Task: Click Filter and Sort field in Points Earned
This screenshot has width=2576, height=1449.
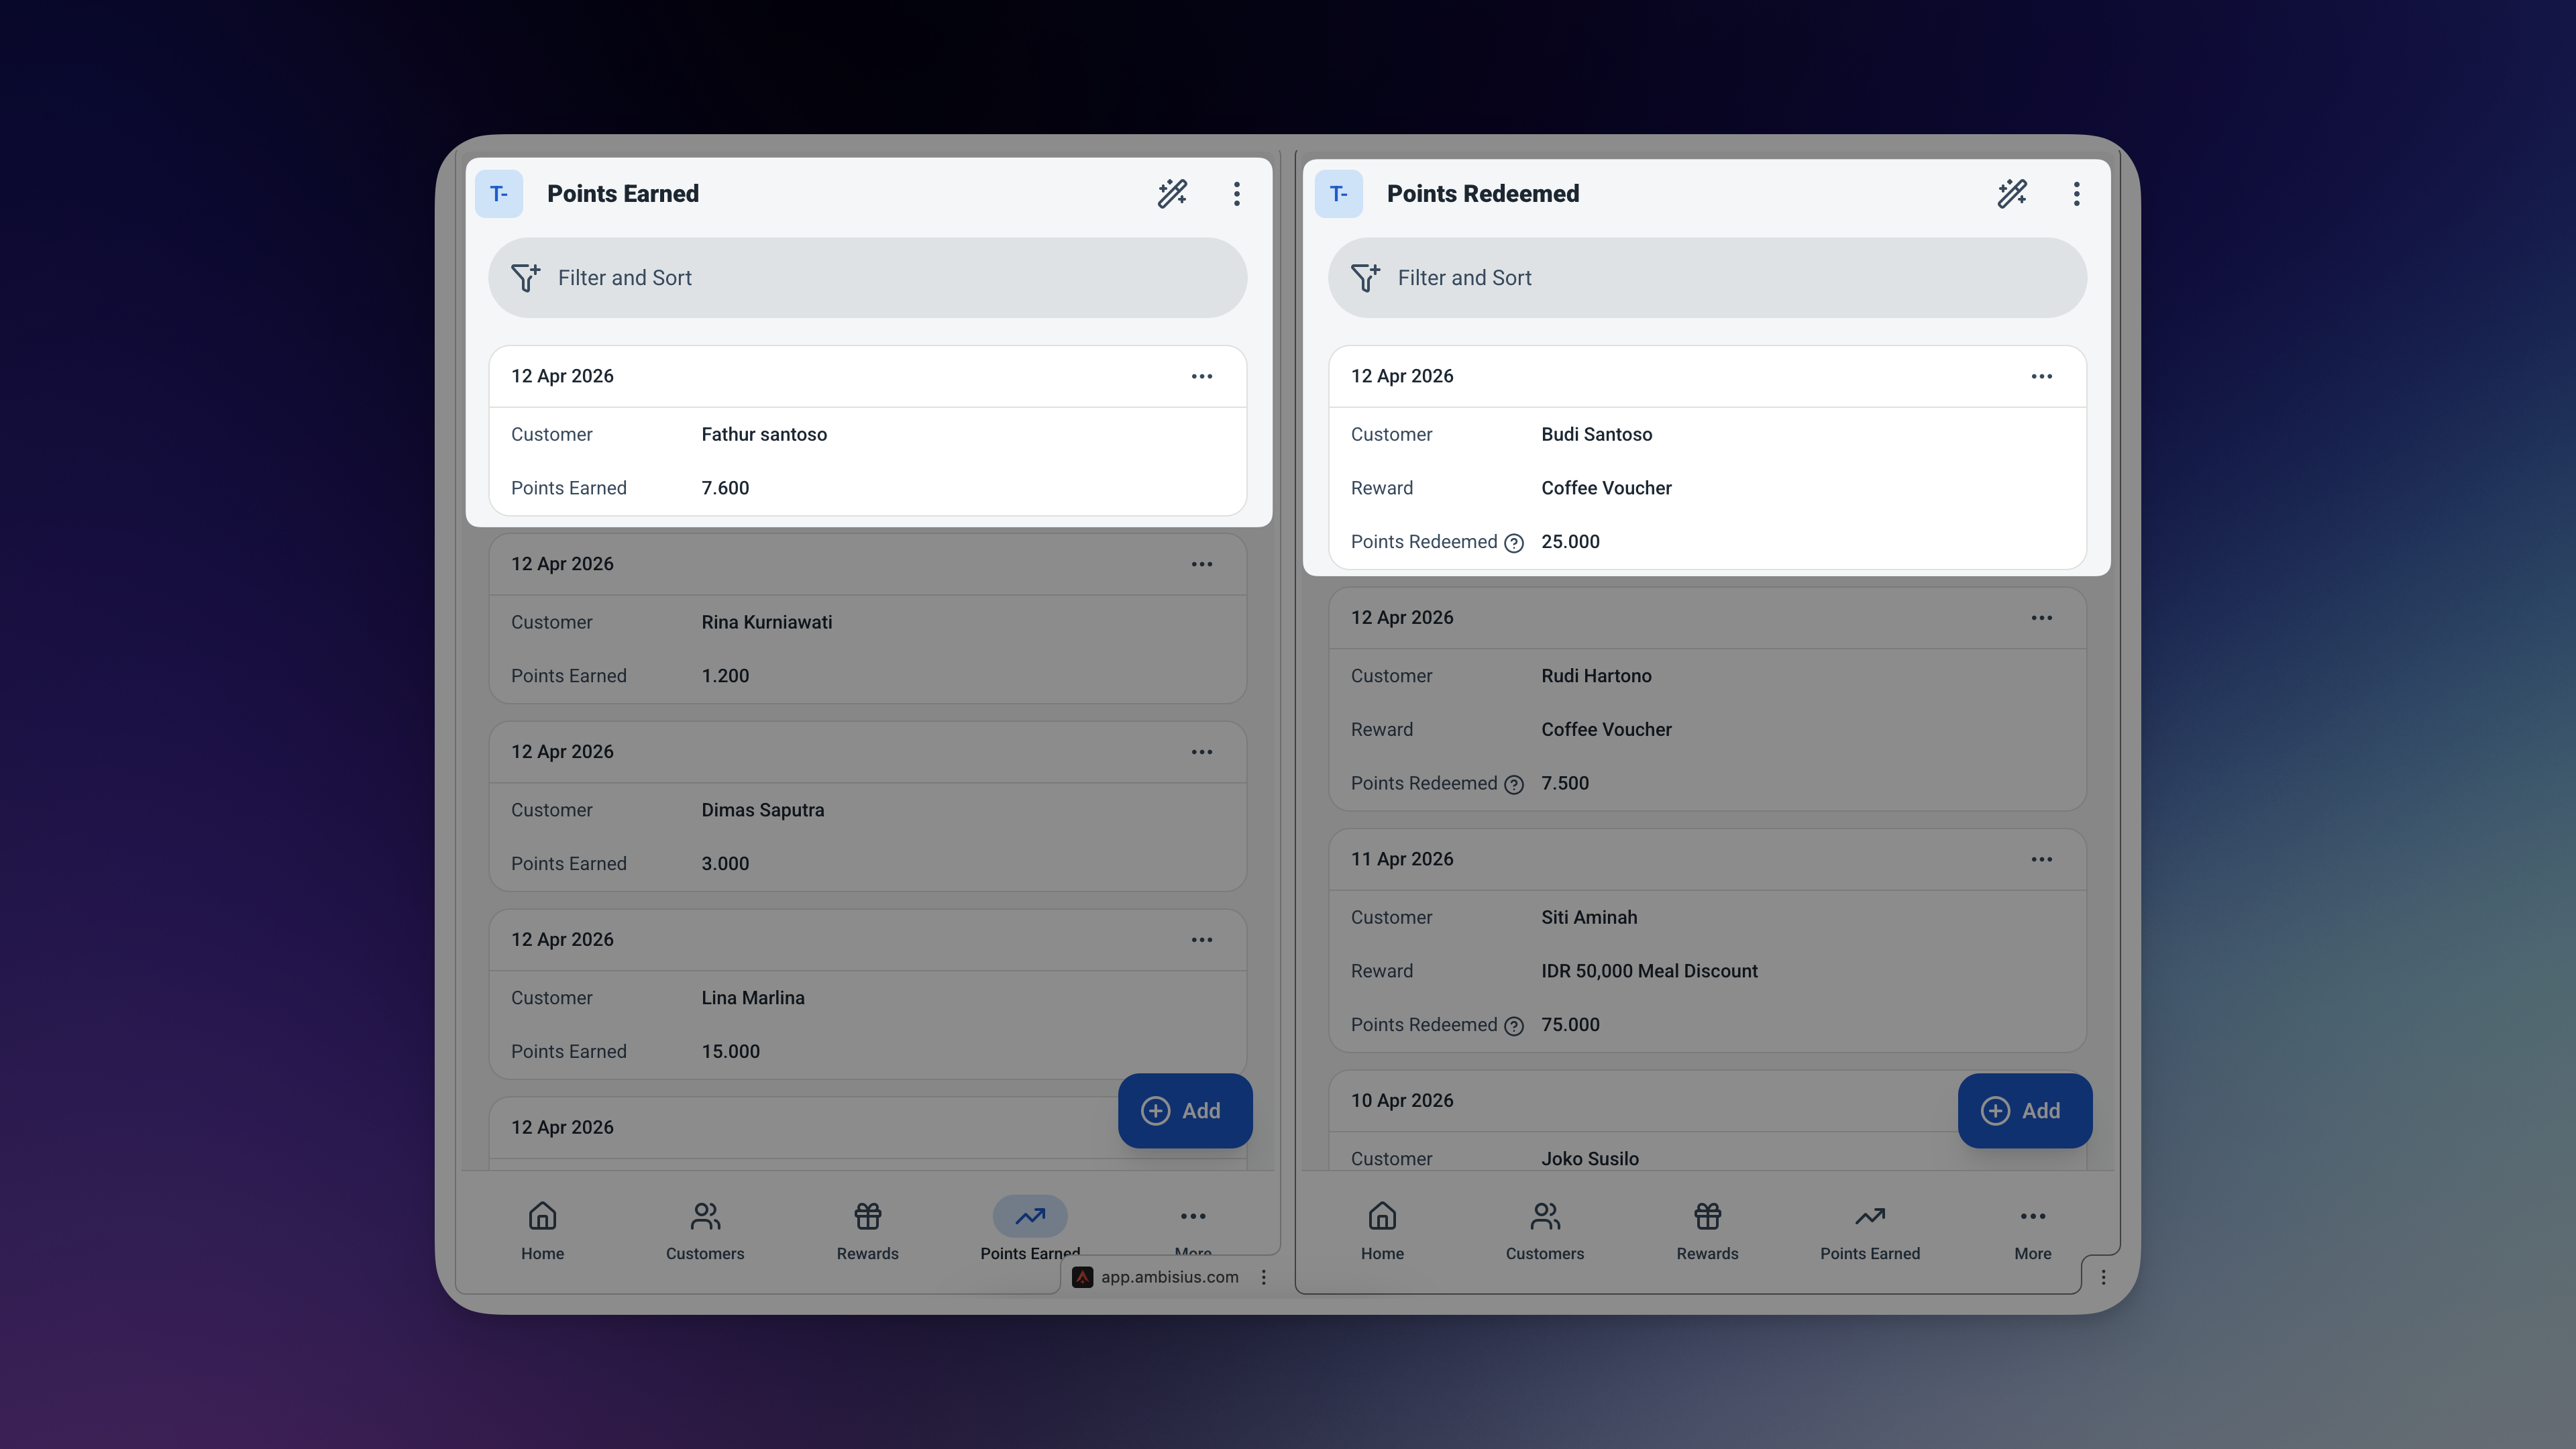Action: click(867, 278)
